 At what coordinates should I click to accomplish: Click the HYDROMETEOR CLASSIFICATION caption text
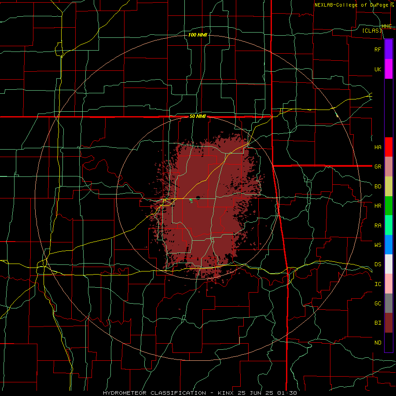(154, 393)
